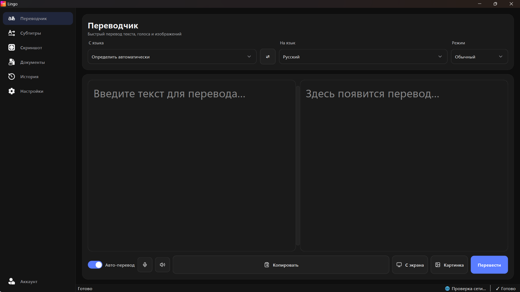Click the translator icon in the sidebar
Image resolution: width=520 pixels, height=292 pixels.
point(12,18)
